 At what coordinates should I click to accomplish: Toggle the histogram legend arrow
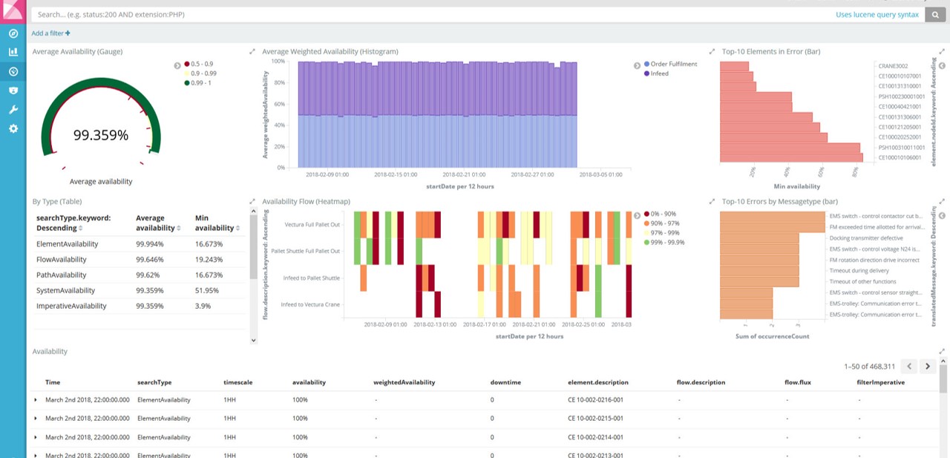637,65
